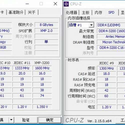This screenshot has height=125, width=125.
Task: Click the empty 注册 field in left window
Action: pyautogui.click(x=46, y=53)
